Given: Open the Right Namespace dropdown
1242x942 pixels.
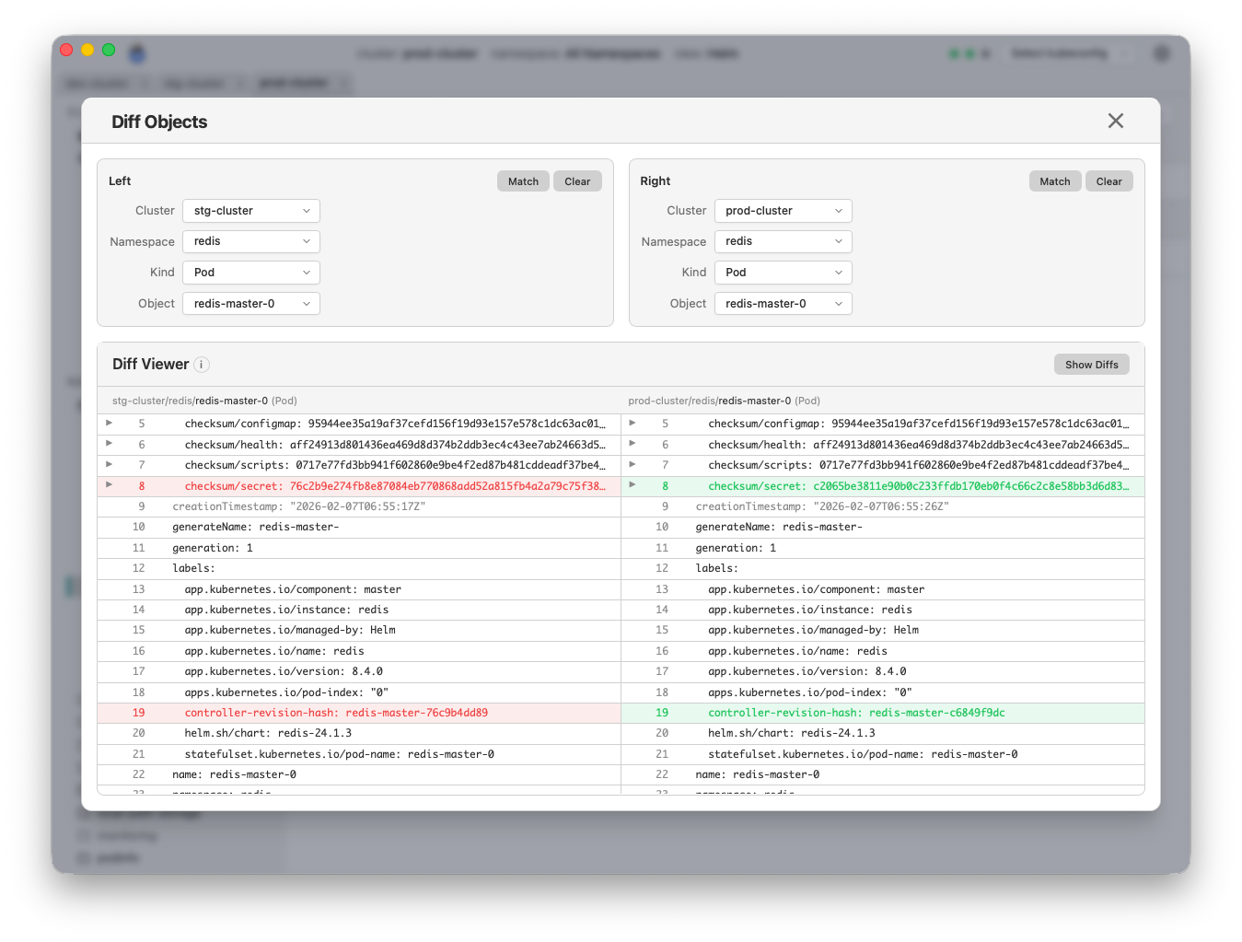Looking at the screenshot, I should point(783,241).
